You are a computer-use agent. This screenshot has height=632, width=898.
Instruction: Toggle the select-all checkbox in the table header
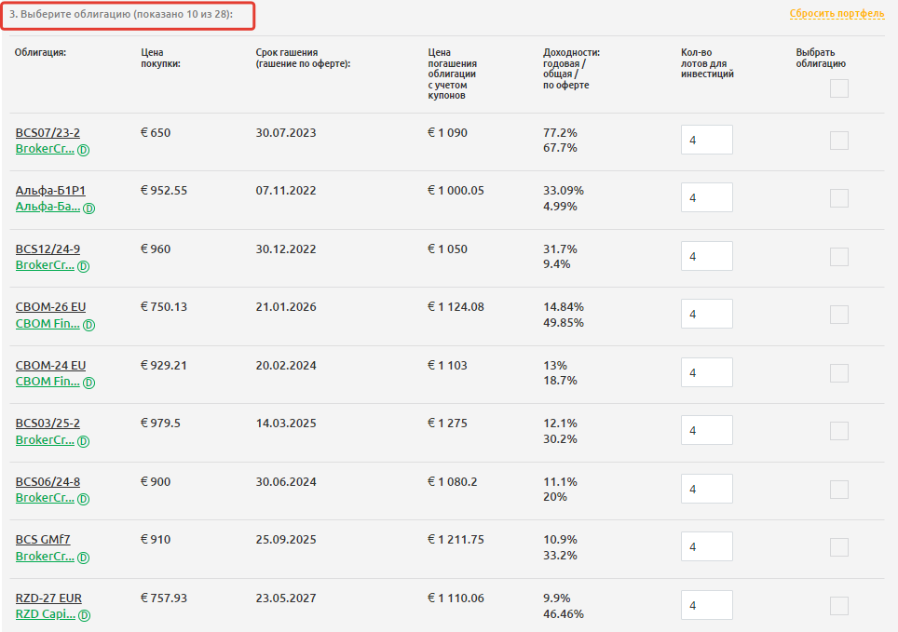[839, 88]
